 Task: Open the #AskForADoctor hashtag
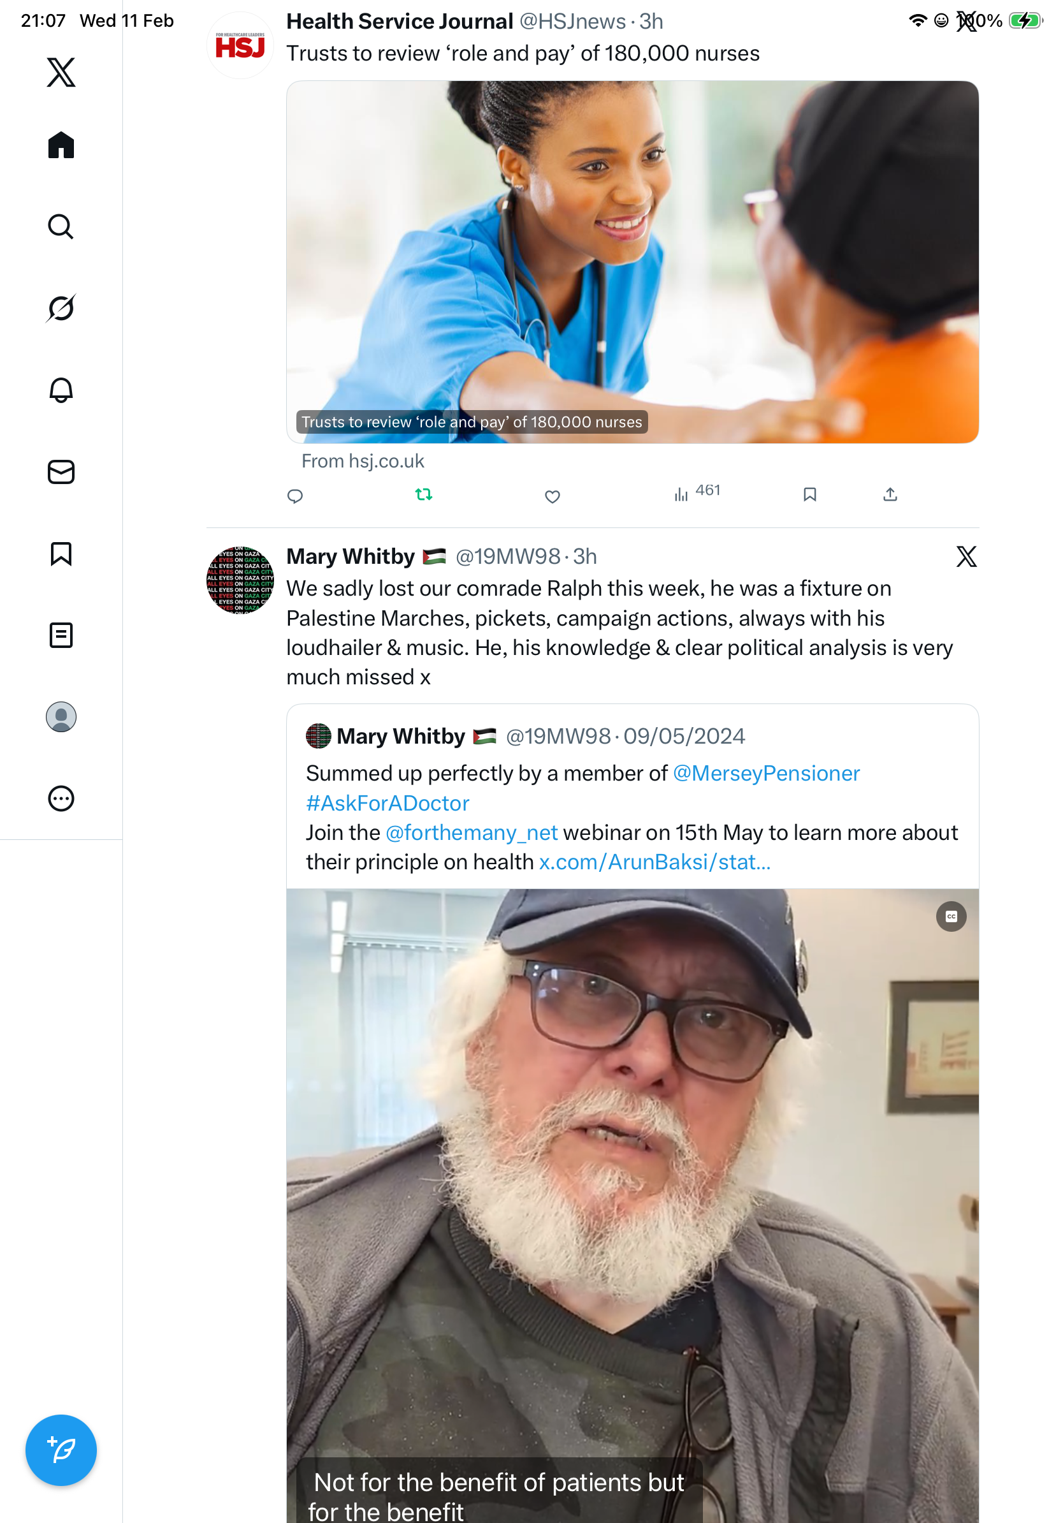click(387, 804)
